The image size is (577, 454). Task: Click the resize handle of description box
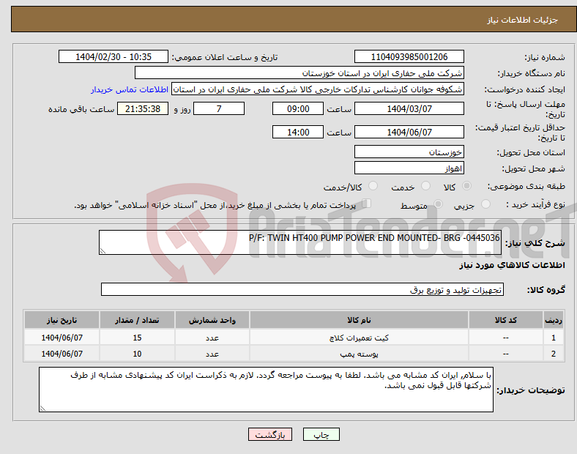(103, 251)
